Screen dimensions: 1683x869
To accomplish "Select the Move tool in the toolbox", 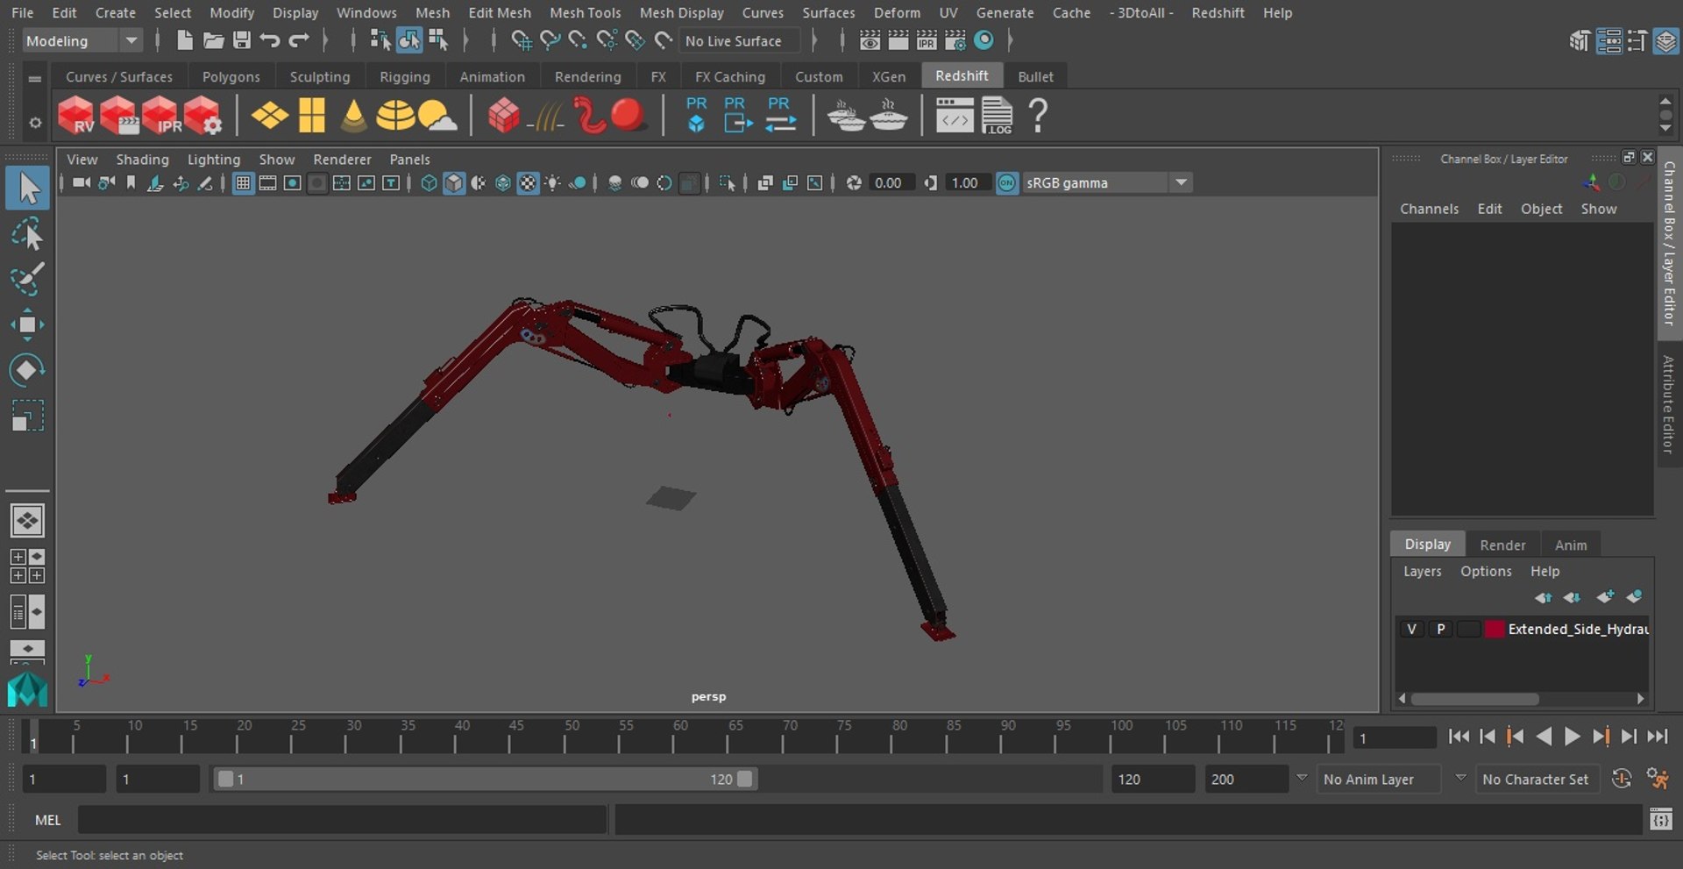I will [x=27, y=324].
